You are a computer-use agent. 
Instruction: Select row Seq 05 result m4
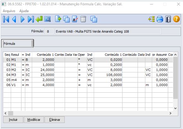(x=88, y=80)
